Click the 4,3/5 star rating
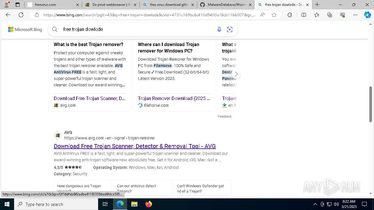374x210 pixels. [x=68, y=167]
